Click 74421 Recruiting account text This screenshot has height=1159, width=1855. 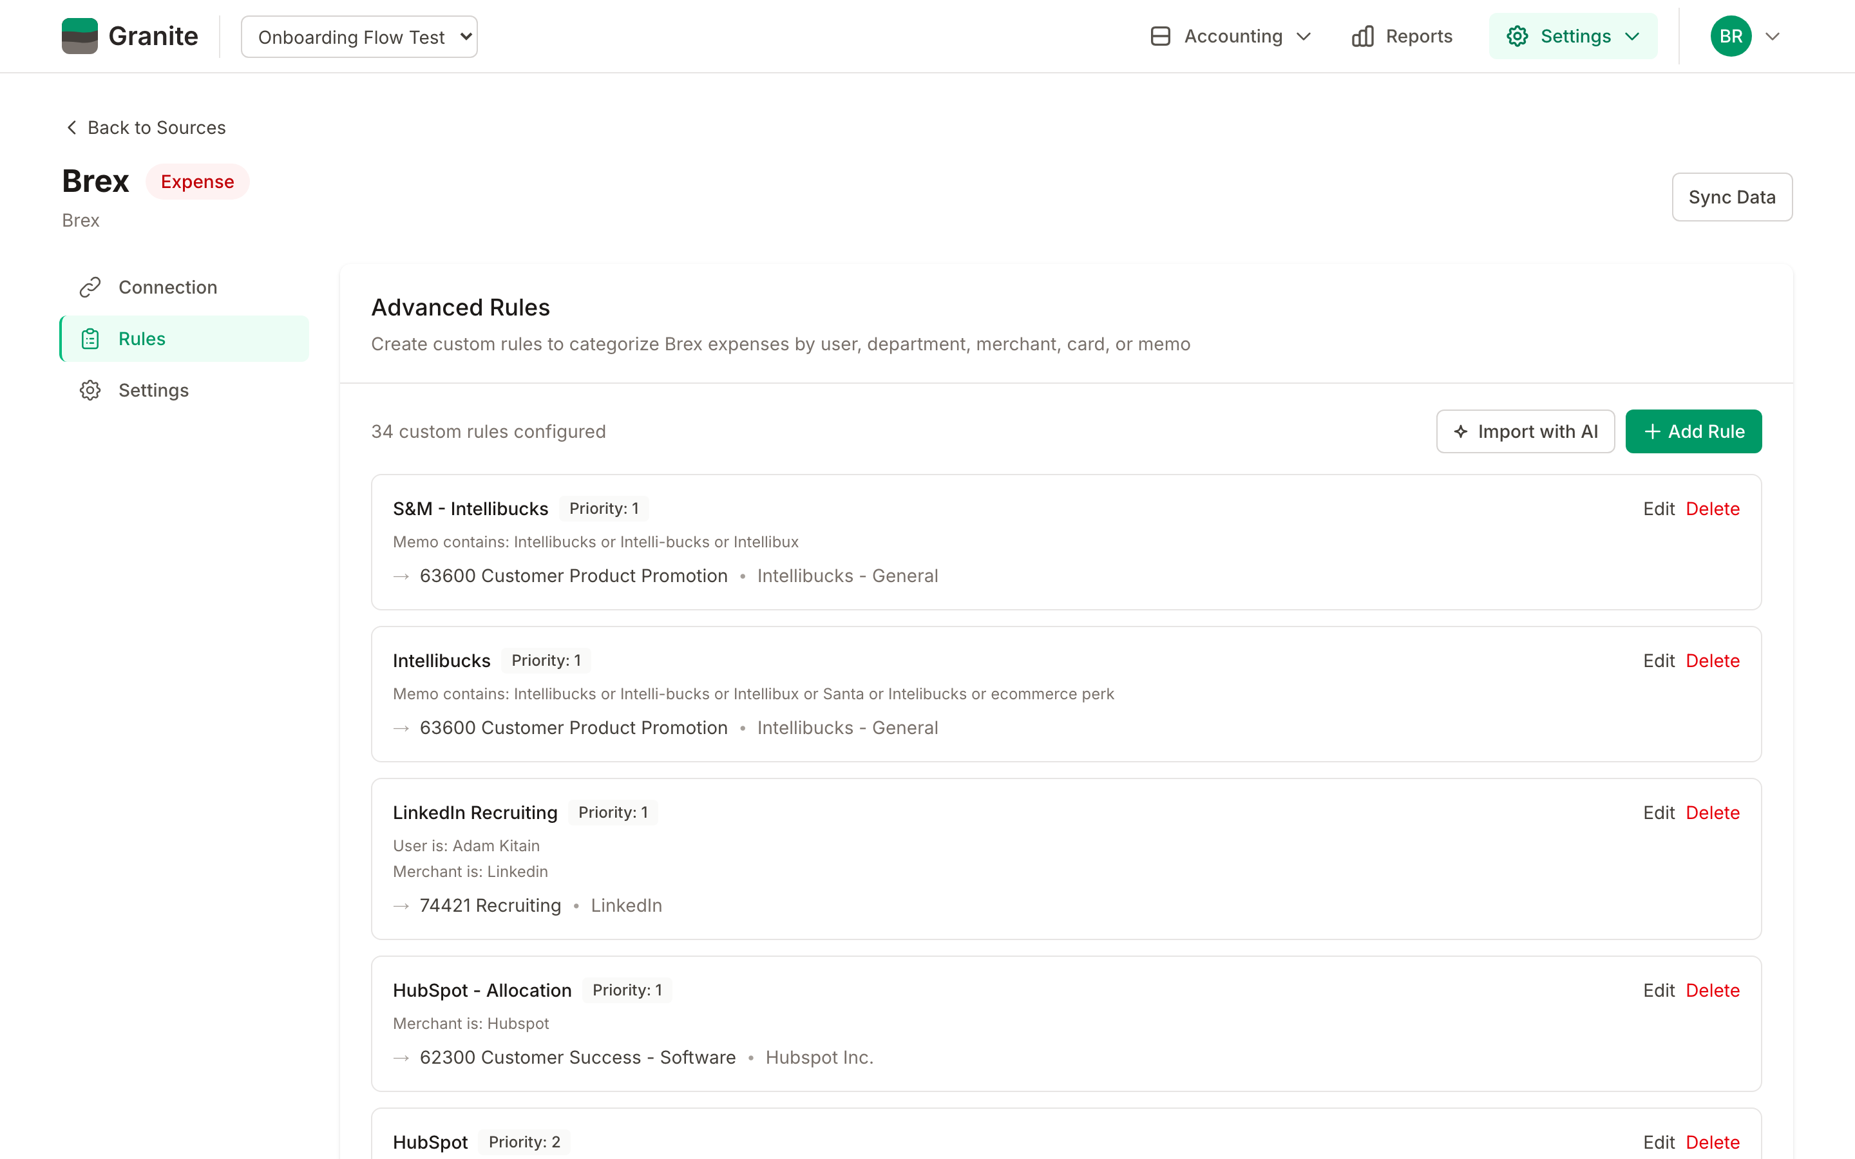[x=491, y=905]
